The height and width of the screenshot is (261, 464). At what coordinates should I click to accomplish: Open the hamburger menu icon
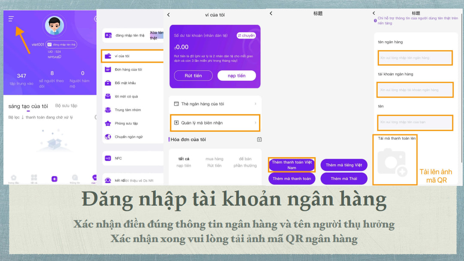[x=11, y=19]
